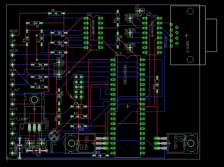Click the isolated via near C2

pyautogui.click(x=69, y=72)
